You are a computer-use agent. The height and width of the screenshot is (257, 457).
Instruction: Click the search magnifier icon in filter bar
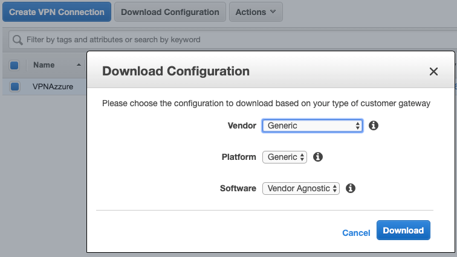pos(18,40)
